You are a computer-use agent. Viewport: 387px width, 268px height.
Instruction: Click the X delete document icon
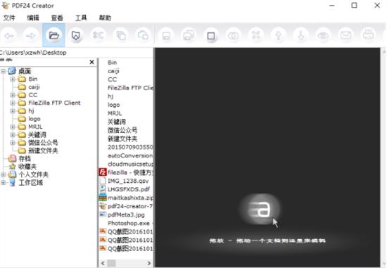click(256, 35)
